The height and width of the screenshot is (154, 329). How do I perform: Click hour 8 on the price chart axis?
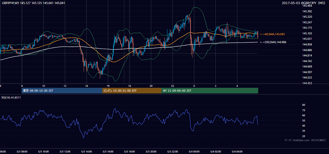point(22,86)
